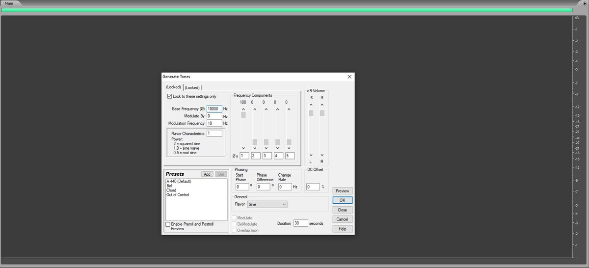This screenshot has height=268, width=589.
Task: Click the Modulation Frequency input field
Action: pyautogui.click(x=214, y=124)
